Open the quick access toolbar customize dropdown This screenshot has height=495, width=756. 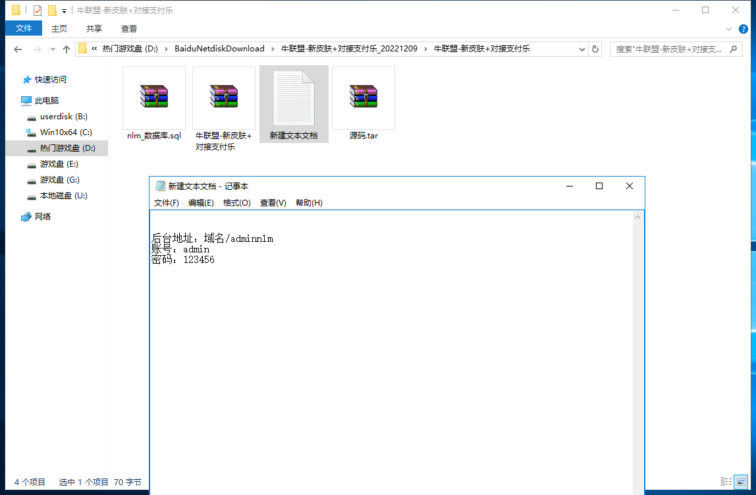(64, 11)
